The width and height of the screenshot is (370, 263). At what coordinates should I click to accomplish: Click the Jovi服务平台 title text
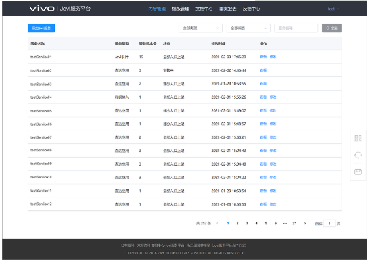75,9
